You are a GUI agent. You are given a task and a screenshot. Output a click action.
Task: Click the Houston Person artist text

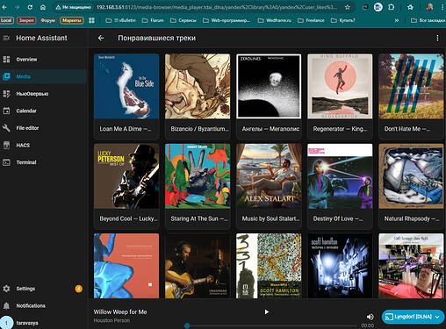pos(111,320)
